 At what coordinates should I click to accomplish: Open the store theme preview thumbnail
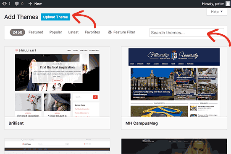tap(57, 146)
